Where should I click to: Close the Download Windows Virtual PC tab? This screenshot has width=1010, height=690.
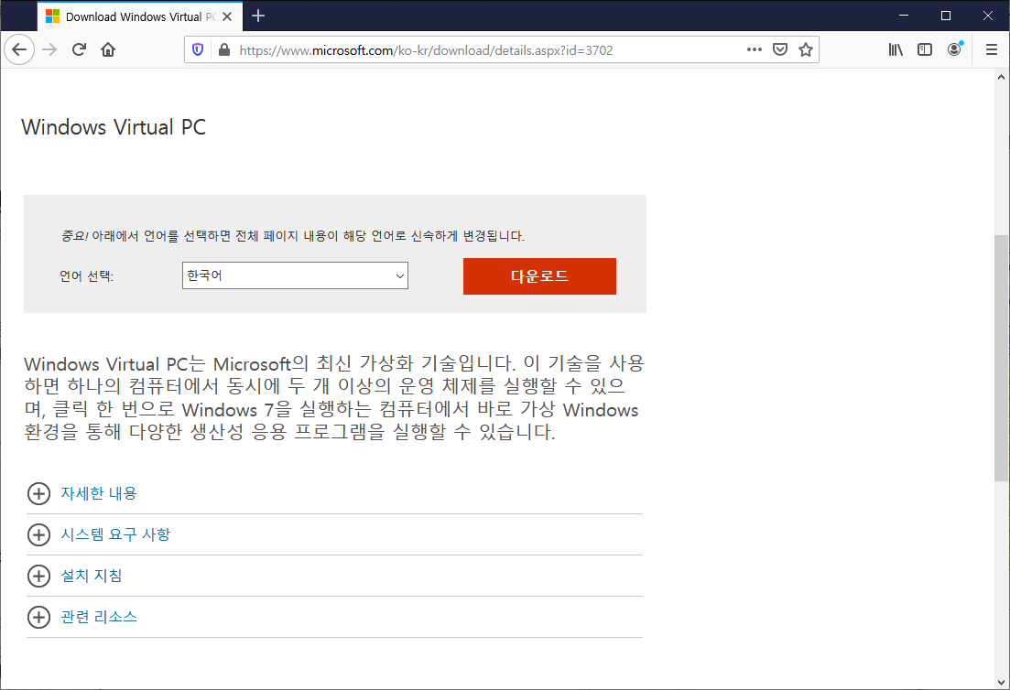tap(227, 16)
